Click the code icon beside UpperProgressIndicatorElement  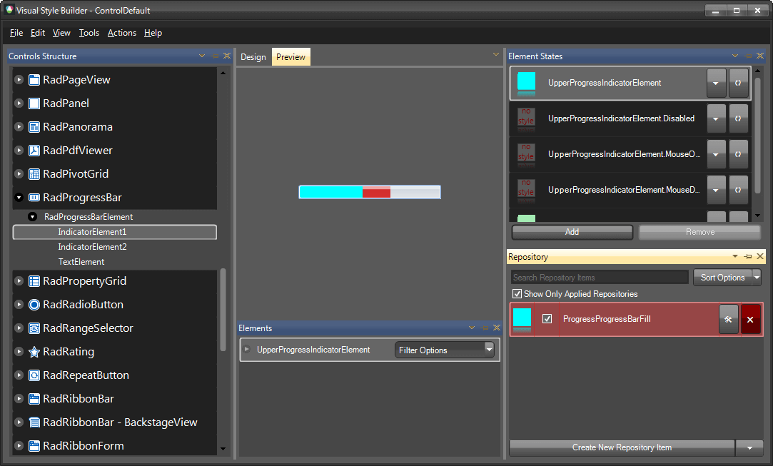pyautogui.click(x=738, y=83)
